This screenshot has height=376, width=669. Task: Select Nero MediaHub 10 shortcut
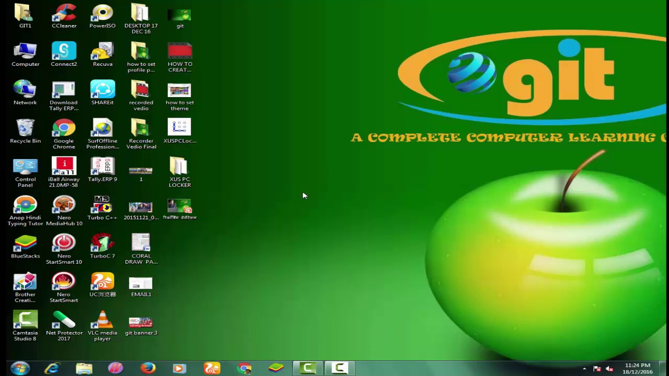coord(64,211)
